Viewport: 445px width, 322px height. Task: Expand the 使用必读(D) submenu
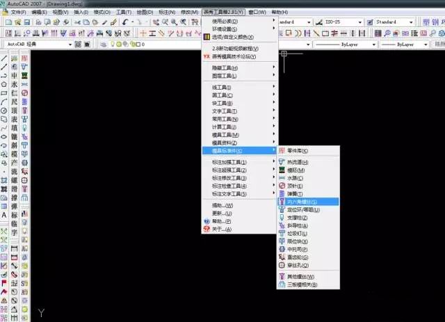pos(239,22)
